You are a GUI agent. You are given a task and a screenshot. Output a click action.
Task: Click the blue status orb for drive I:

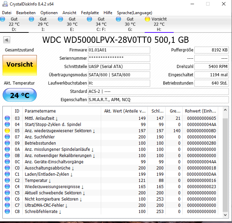(31, 19)
